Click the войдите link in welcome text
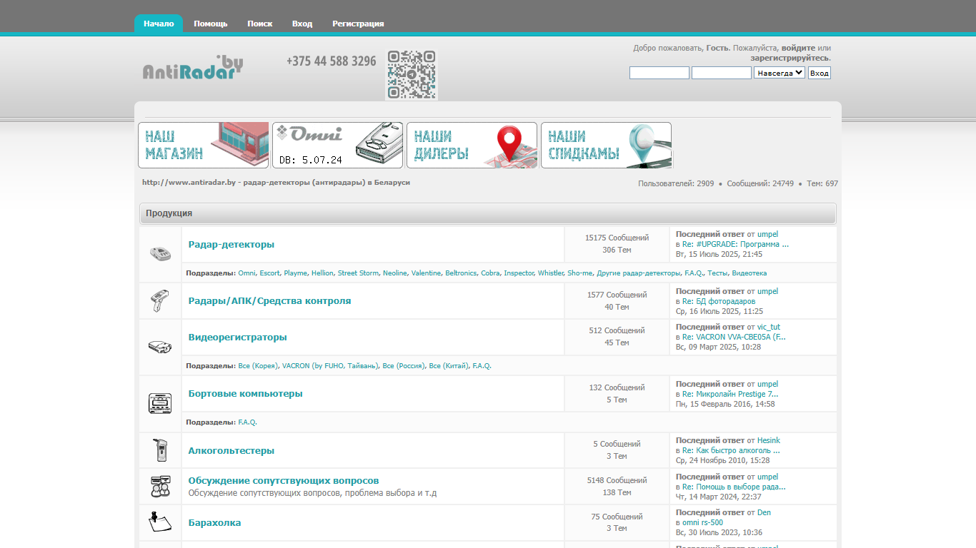The height and width of the screenshot is (548, 976). 798,48
